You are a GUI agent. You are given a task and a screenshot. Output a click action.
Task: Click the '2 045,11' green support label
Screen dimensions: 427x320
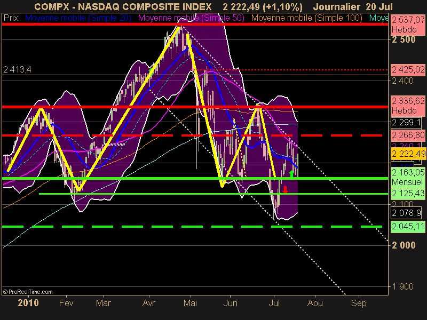[408, 226]
